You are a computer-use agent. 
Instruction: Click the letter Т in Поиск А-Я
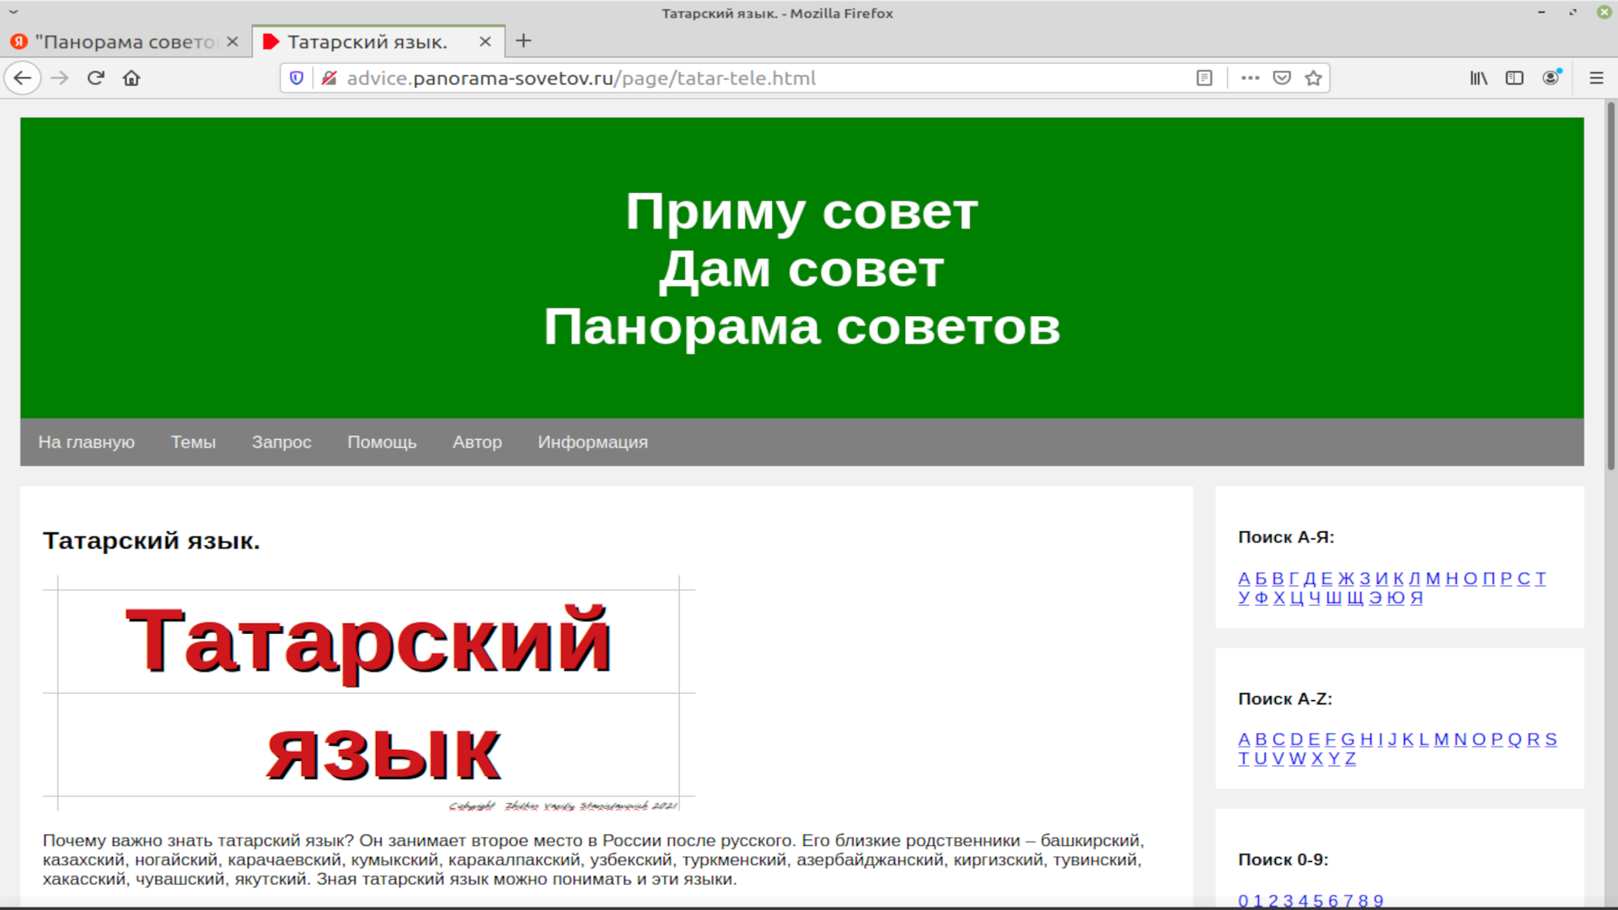pyautogui.click(x=1541, y=578)
